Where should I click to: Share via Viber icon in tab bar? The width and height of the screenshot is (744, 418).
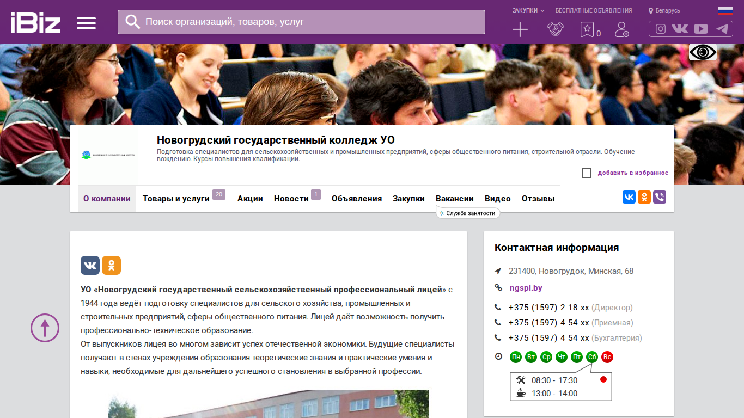point(660,197)
